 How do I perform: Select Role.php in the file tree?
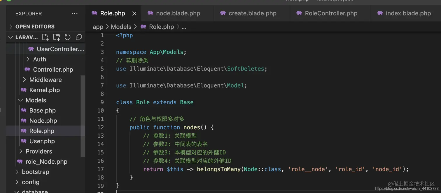tap(45, 131)
